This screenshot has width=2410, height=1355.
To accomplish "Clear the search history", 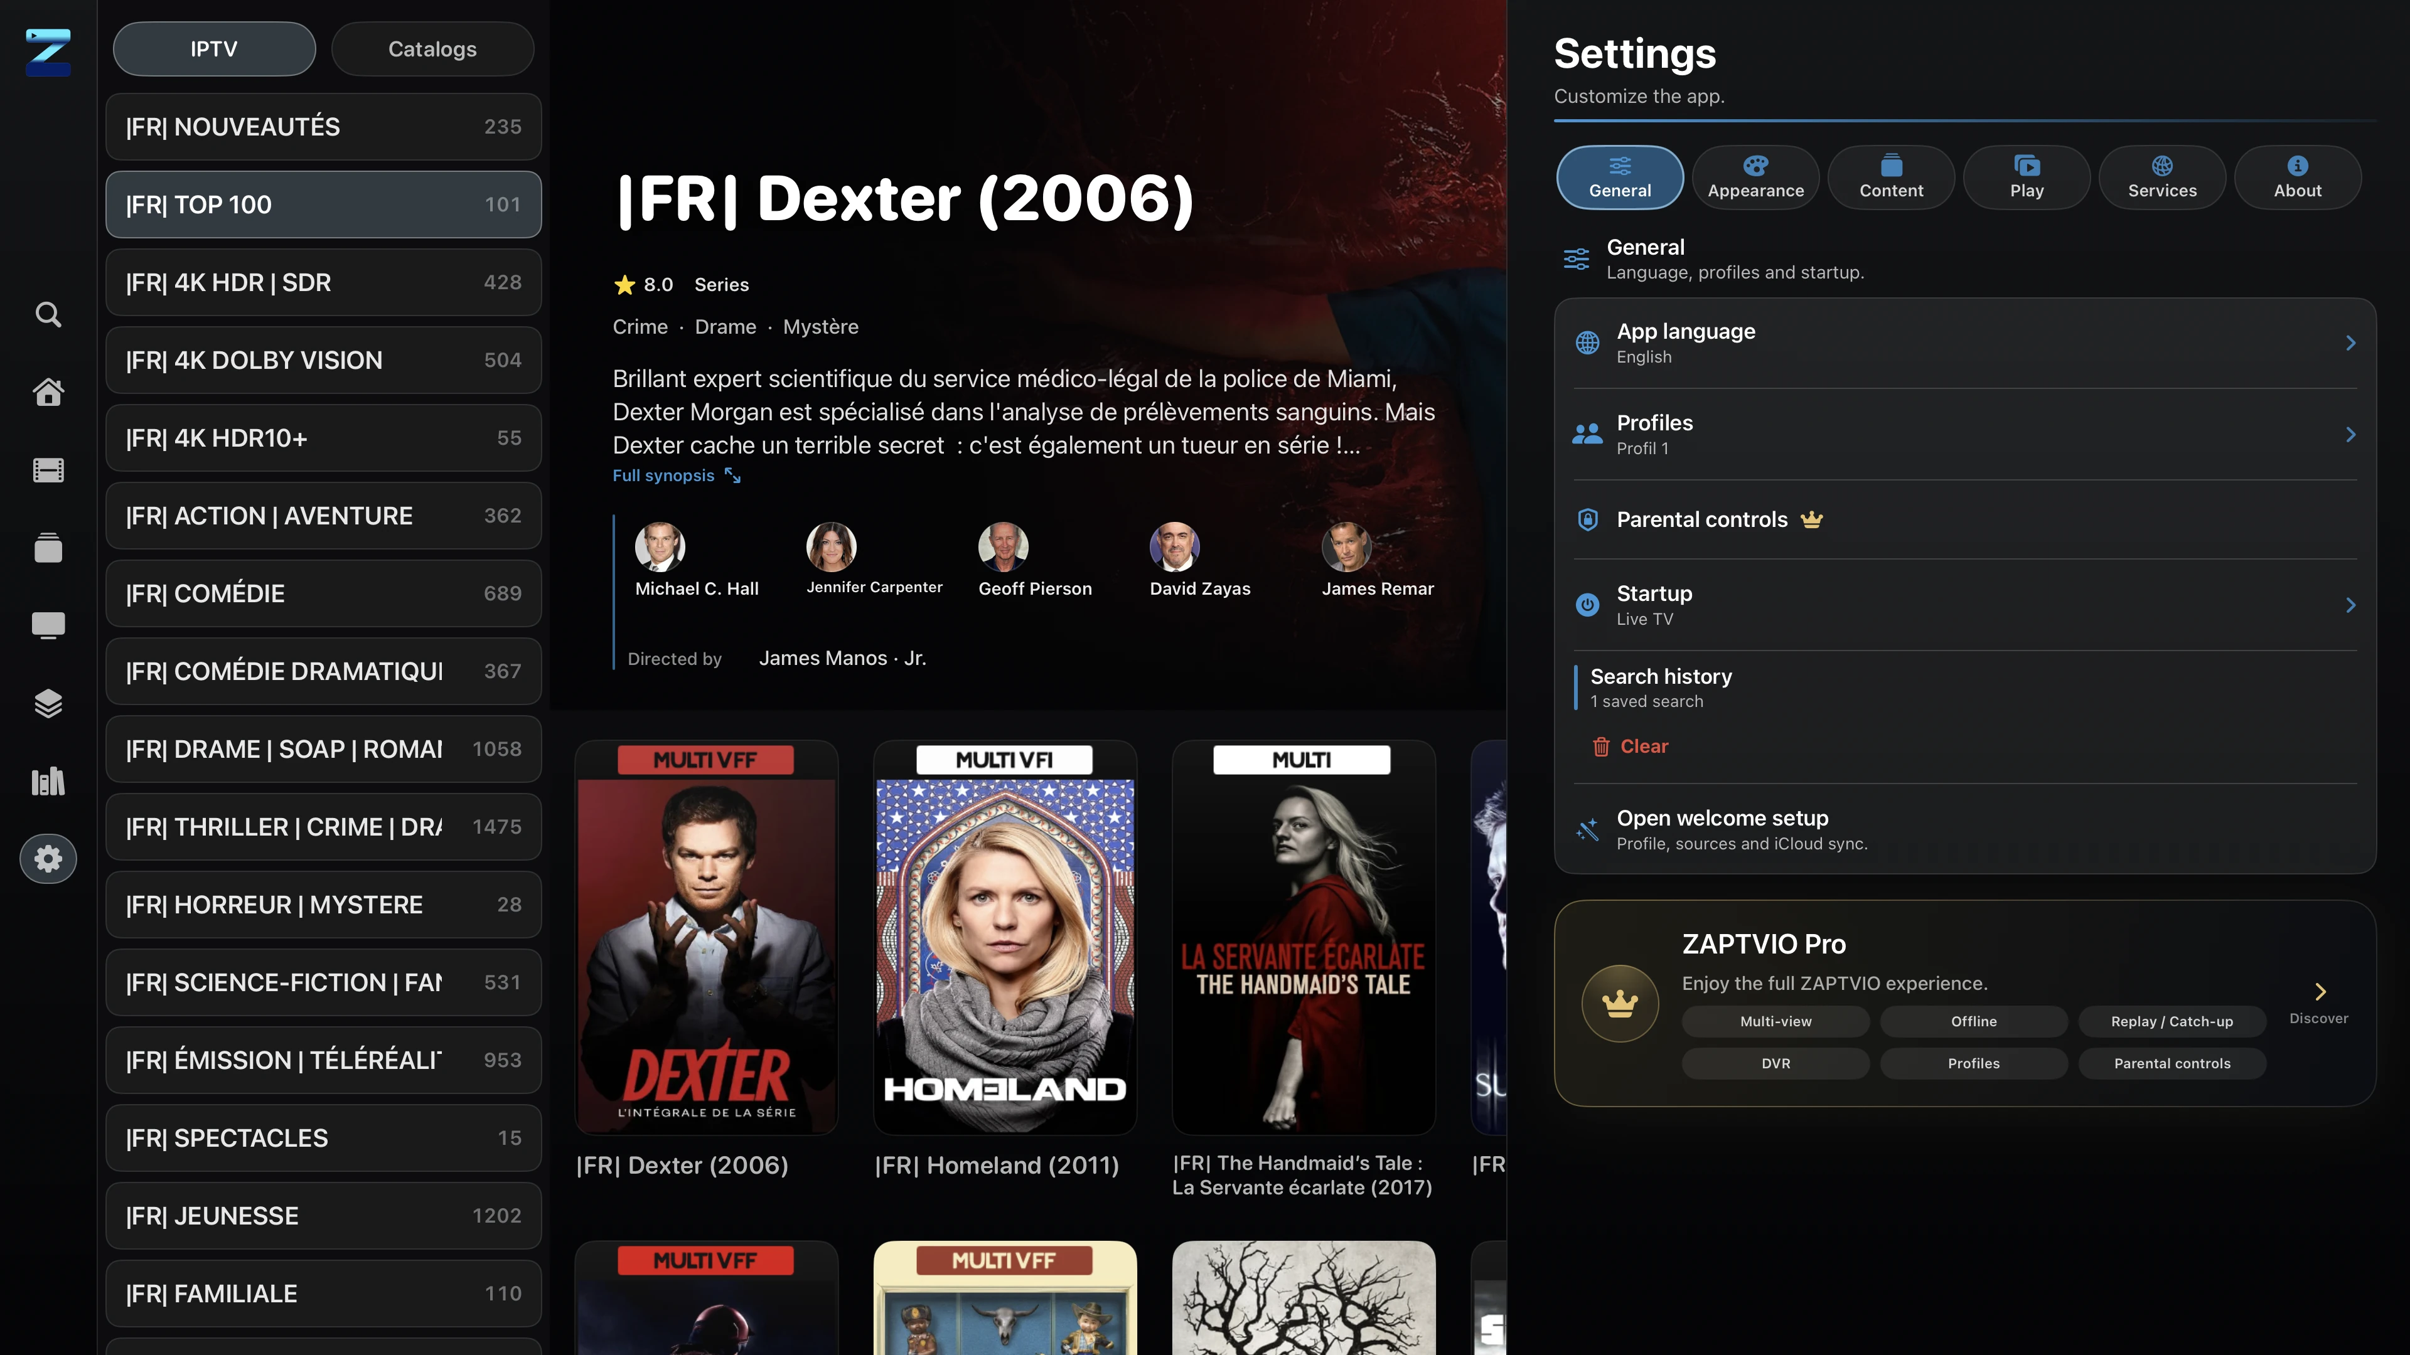I will coord(1631,747).
